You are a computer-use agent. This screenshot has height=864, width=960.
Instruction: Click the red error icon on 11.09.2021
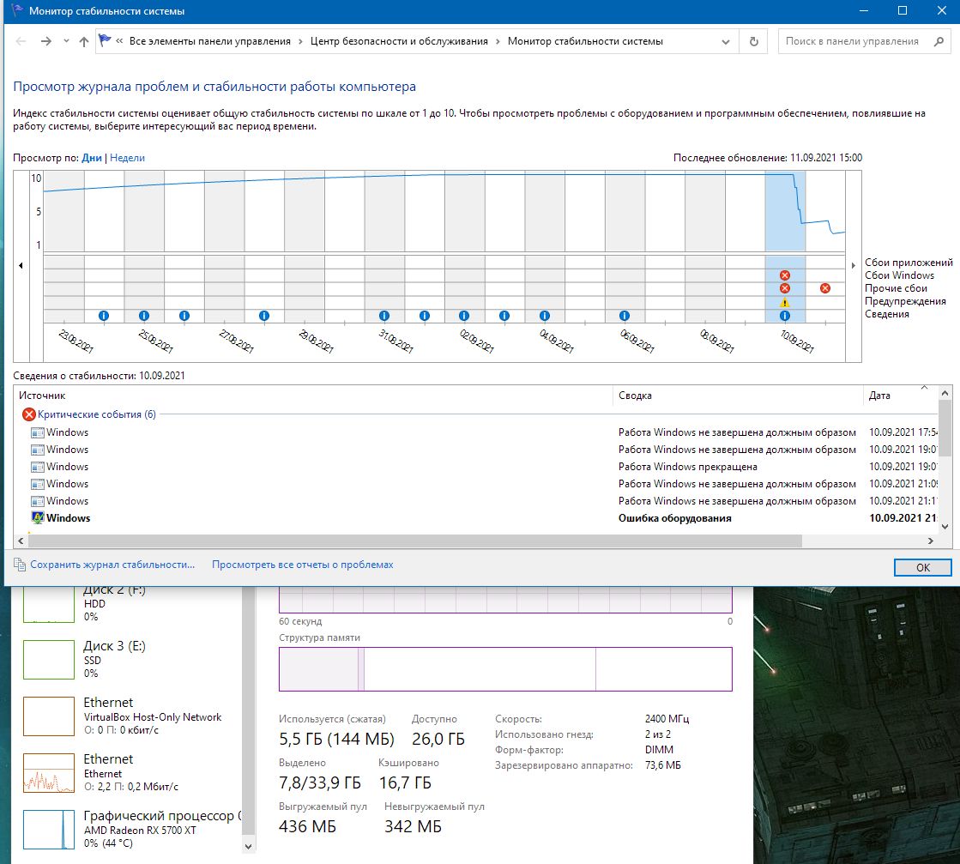824,288
